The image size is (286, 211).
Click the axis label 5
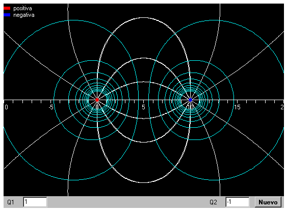click(x=144, y=107)
